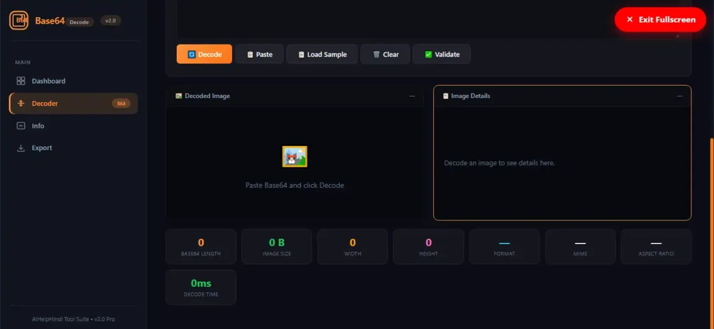Open the Export section
The image size is (714, 329).
(73, 148)
